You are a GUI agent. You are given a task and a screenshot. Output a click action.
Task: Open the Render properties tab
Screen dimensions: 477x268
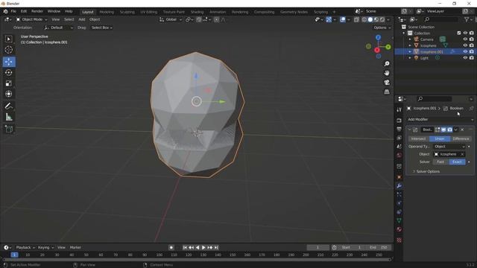pyautogui.click(x=399, y=121)
